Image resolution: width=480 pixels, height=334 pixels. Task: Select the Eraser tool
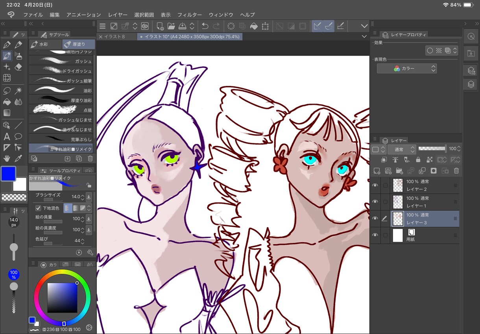[x=18, y=67]
